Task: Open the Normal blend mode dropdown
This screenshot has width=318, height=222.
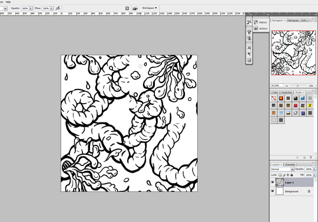Action: click(x=282, y=169)
